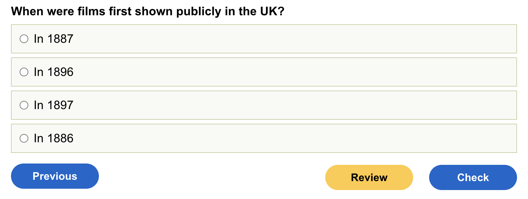Mark the 'In 1897' radio circle

pos(24,105)
